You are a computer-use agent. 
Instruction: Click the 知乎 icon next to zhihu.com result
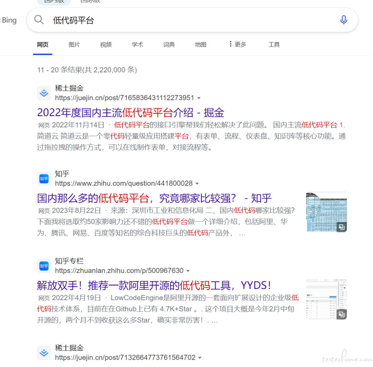pos(44,178)
